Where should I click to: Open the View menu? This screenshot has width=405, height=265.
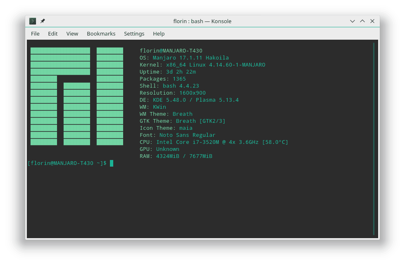pos(72,33)
